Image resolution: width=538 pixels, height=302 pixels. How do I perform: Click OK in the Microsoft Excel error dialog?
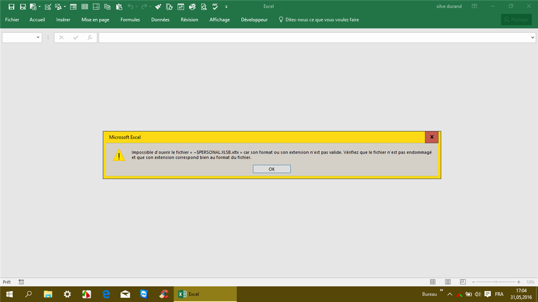(272, 169)
